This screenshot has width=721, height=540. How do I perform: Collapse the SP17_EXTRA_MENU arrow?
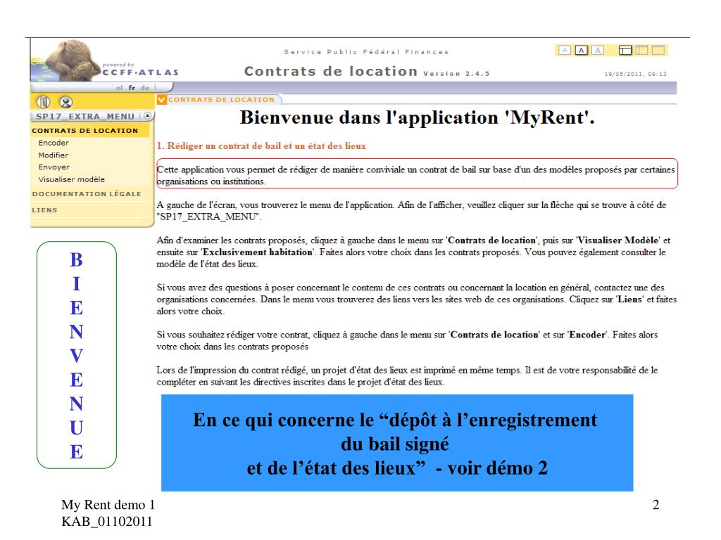147,116
